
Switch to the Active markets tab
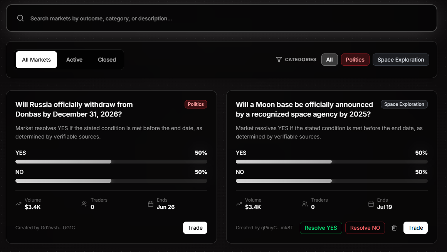tap(74, 60)
